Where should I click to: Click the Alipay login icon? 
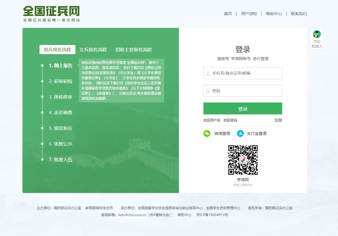(x=240, y=134)
